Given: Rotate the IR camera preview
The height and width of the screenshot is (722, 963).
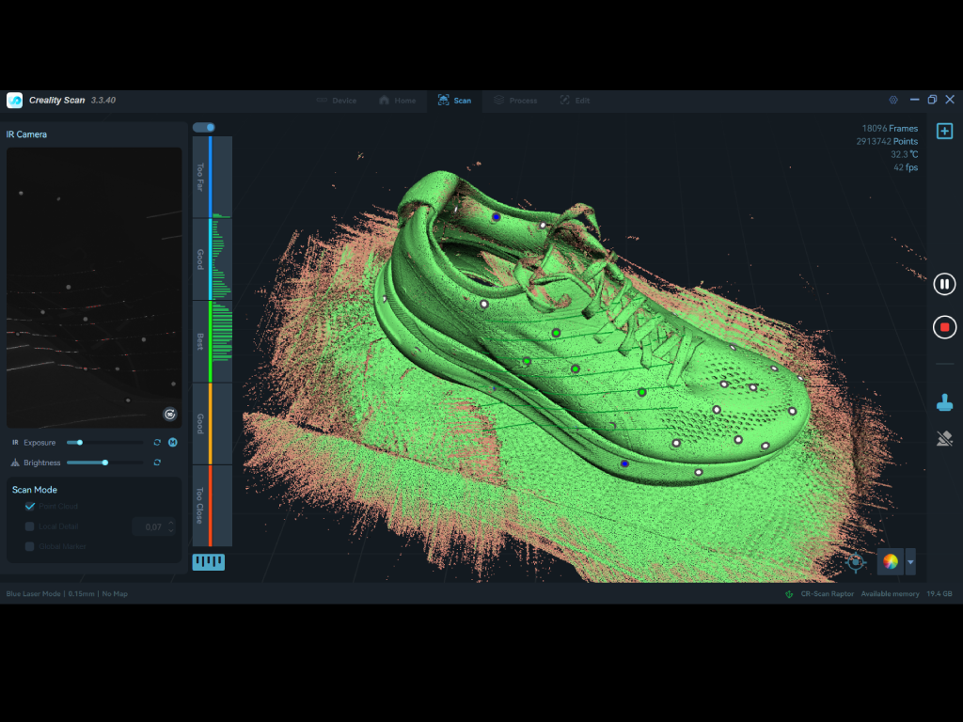Looking at the screenshot, I should [x=169, y=415].
